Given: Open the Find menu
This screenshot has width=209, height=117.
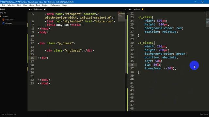Looking at the screenshot, I should click(x=19, y=5).
